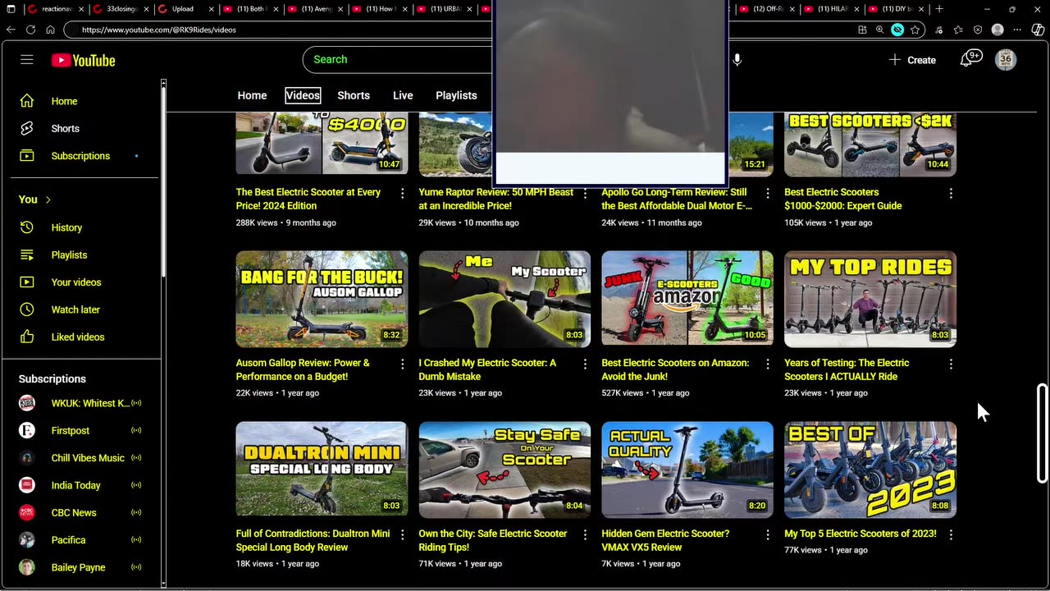Open options for Yume Raptor Review video
Viewport: 1050px width, 591px height.
(x=585, y=193)
